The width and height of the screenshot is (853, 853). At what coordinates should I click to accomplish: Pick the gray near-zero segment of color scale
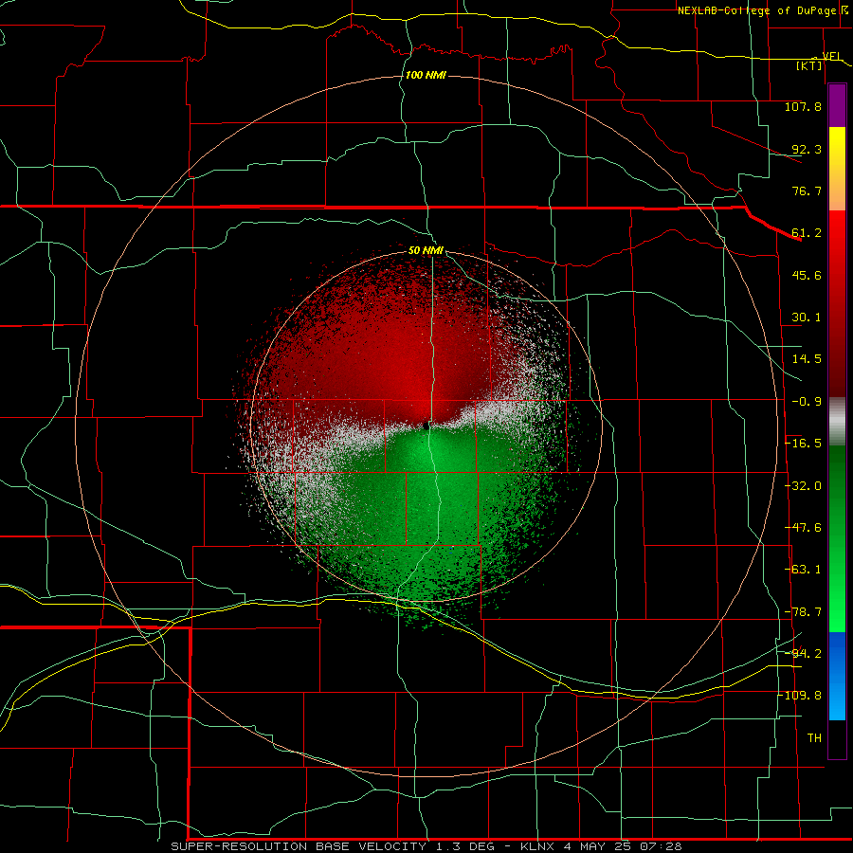[837, 422]
